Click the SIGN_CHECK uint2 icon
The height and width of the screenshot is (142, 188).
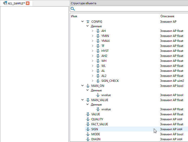pos(98,81)
